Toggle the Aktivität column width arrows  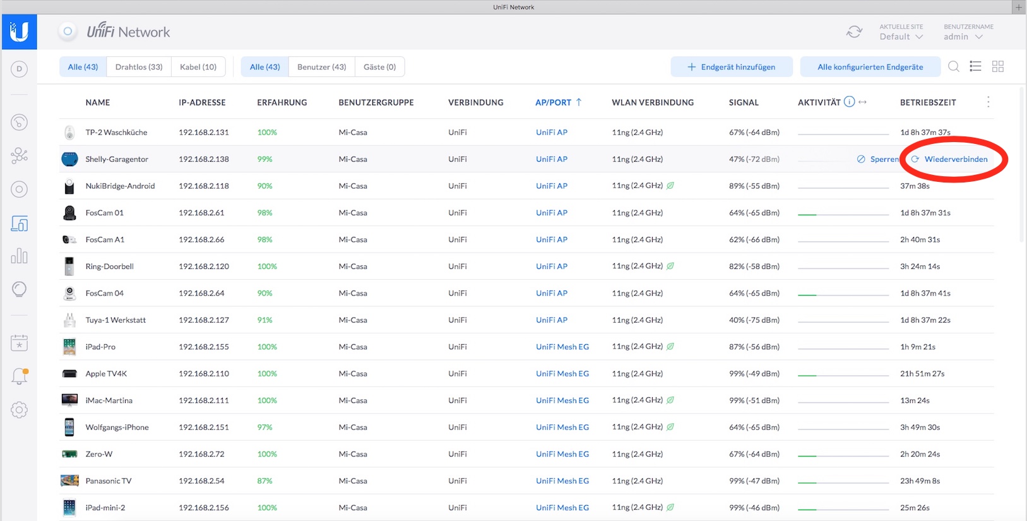863,102
